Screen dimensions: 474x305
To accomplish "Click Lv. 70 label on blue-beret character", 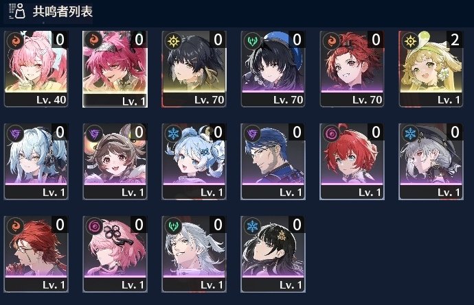I will [x=288, y=100].
